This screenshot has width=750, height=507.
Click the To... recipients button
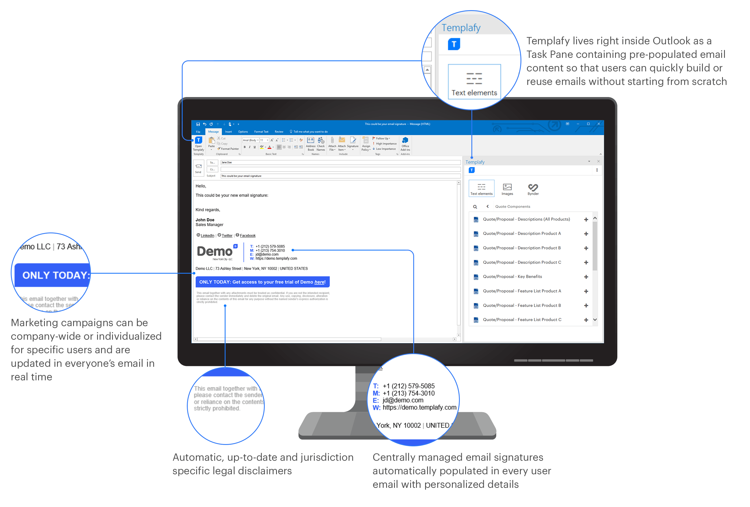[212, 163]
